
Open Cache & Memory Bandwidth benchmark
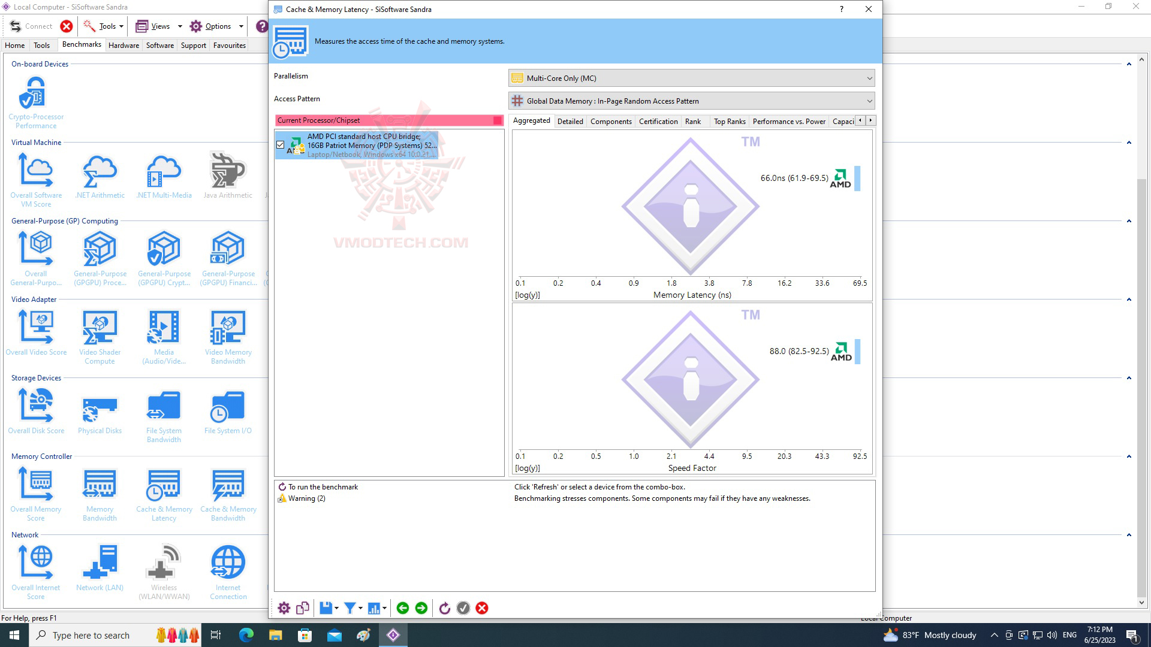coord(228,494)
